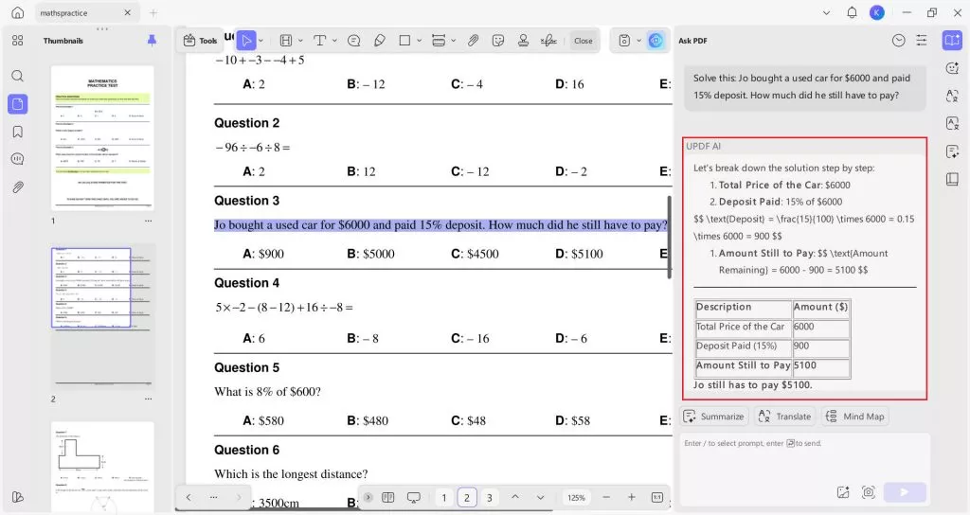The height and width of the screenshot is (515, 970).
Task: Open the bookmarks panel in left sidebar
Action: [17, 132]
